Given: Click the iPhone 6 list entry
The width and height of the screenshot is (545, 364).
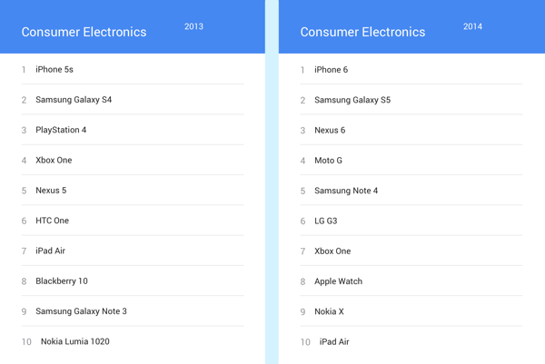Looking at the screenshot, I should tap(331, 70).
